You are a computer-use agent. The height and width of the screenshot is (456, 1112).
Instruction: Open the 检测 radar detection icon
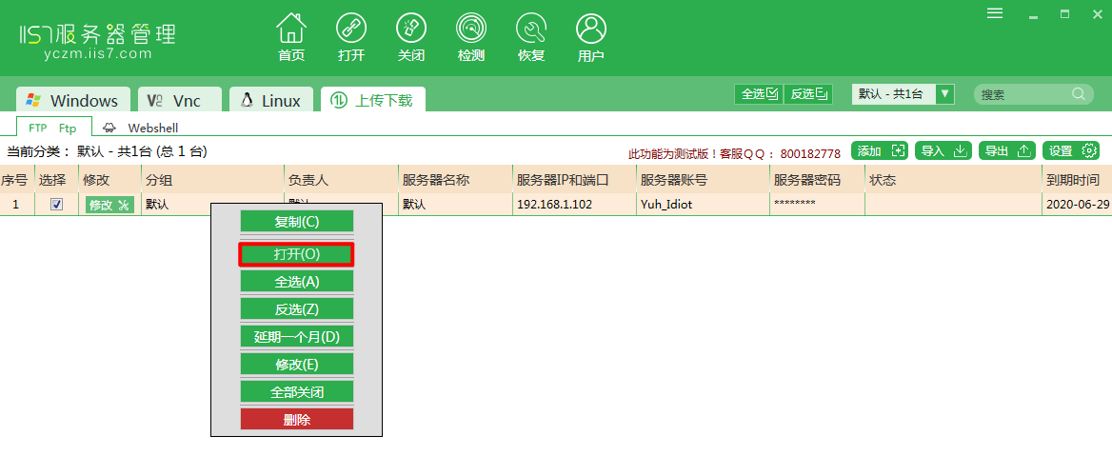click(471, 30)
